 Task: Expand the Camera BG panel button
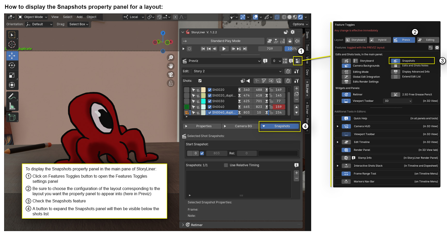tap(240, 126)
